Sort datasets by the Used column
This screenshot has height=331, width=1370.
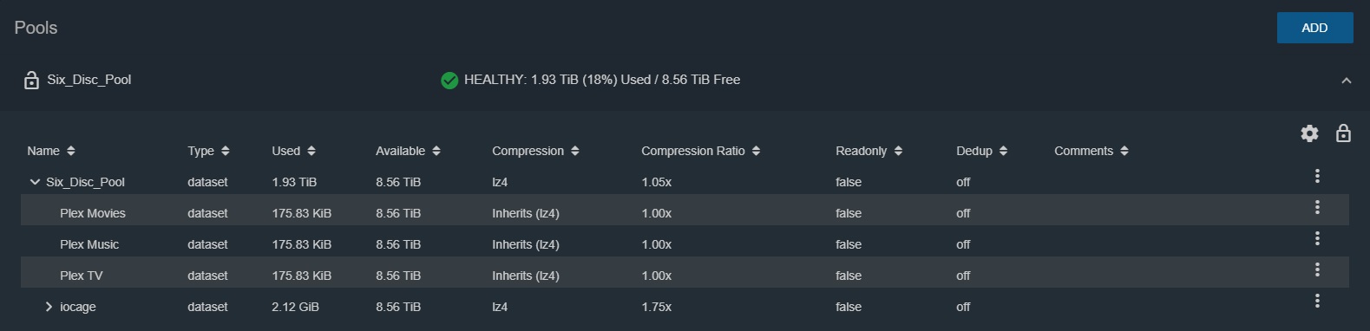tap(294, 151)
